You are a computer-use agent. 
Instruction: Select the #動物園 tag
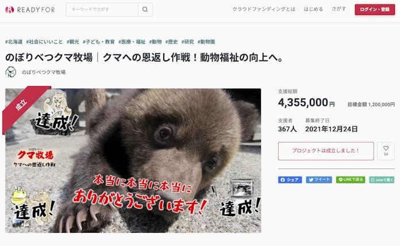206,41
